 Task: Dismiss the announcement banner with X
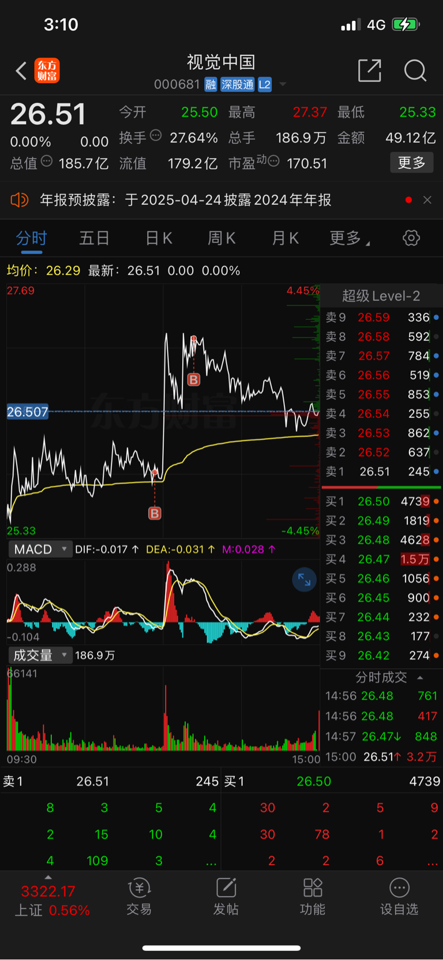[427, 200]
